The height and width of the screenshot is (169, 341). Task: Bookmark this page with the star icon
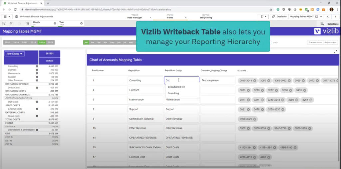[271, 10]
